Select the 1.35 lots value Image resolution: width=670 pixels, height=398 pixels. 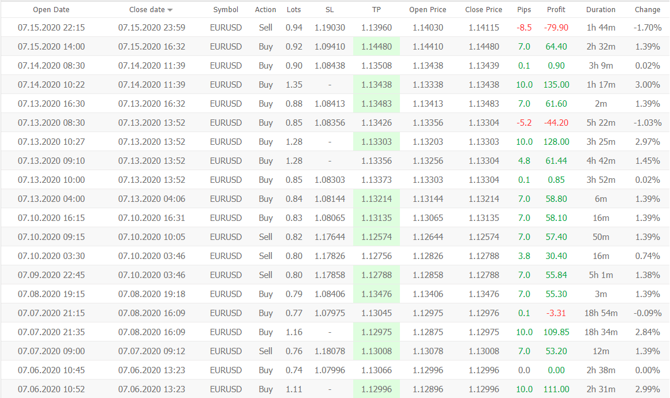point(294,85)
